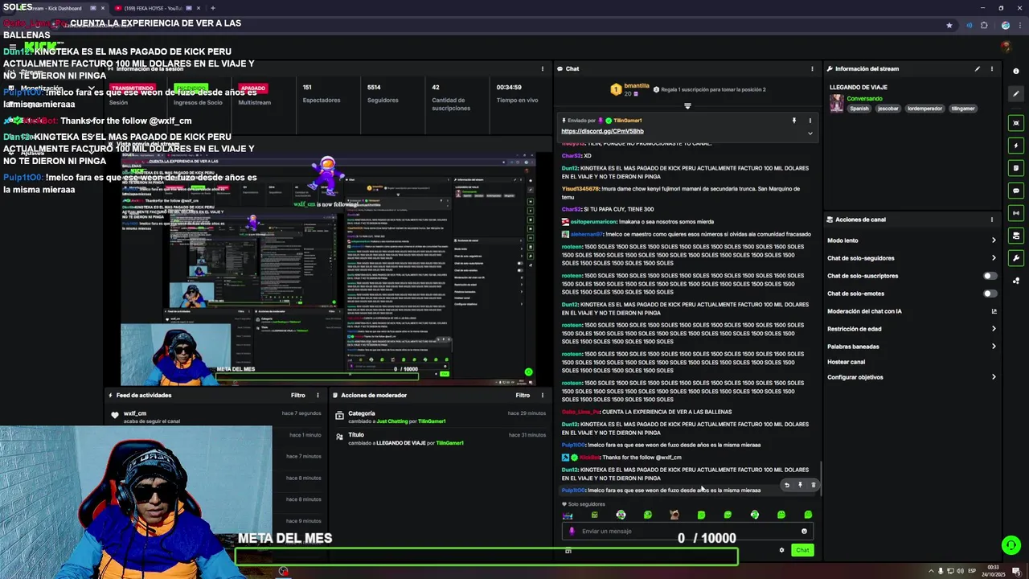Pin the hovered Pulp1t00 chat message
The width and height of the screenshot is (1029, 579).
pos(800,485)
